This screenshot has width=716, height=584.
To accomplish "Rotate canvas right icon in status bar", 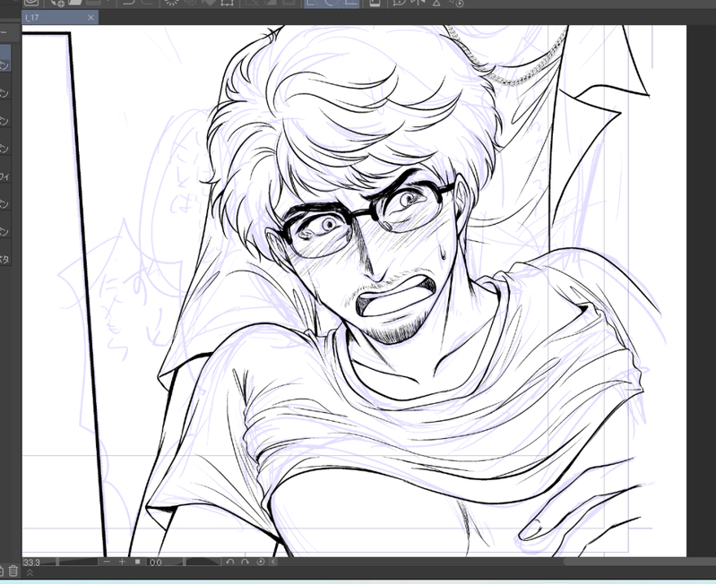I will tap(246, 562).
